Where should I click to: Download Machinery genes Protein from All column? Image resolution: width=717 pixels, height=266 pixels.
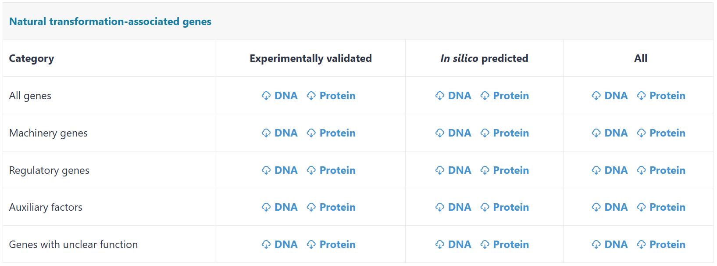point(667,133)
